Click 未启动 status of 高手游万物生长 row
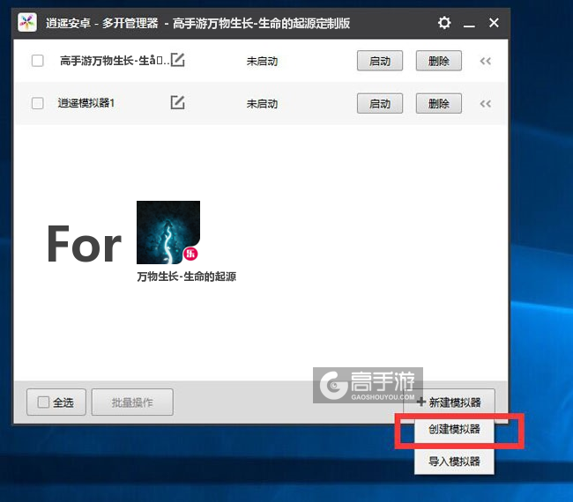Viewport: 573px width, 502px height. click(x=262, y=61)
